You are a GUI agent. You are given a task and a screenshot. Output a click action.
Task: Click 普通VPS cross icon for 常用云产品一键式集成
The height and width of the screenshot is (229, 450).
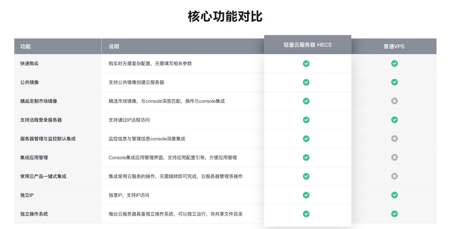tap(395, 176)
